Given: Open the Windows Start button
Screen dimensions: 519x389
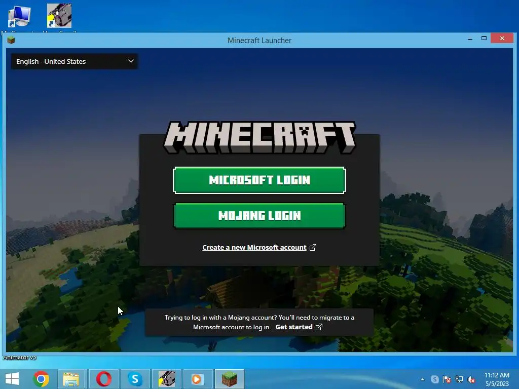Looking at the screenshot, I should click(12, 379).
